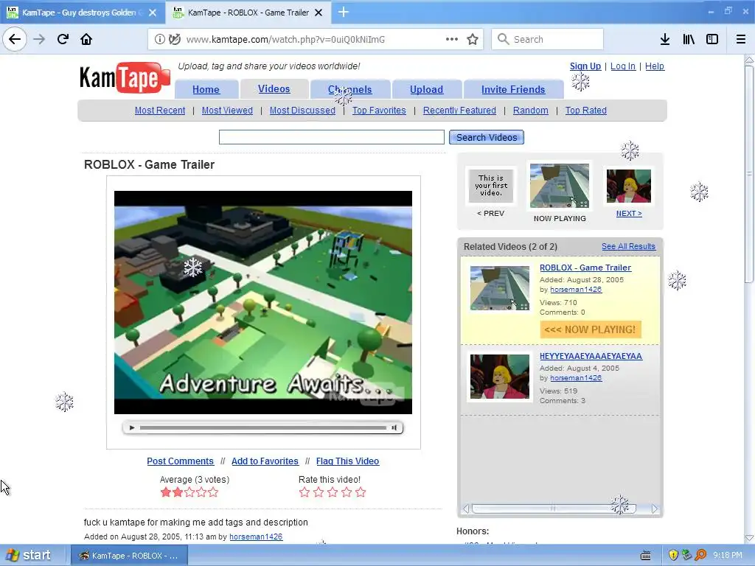Bookmark this page with the star icon
This screenshot has width=755, height=566.
pos(473,40)
